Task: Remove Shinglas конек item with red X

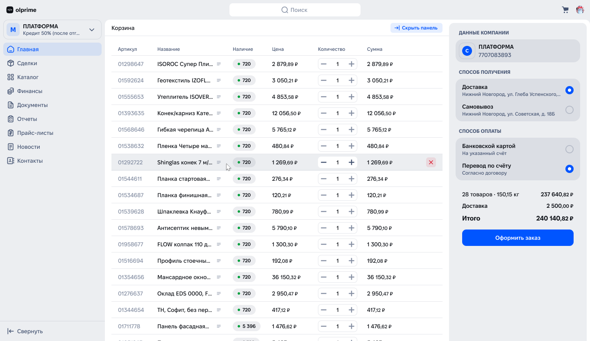Action: pyautogui.click(x=431, y=162)
